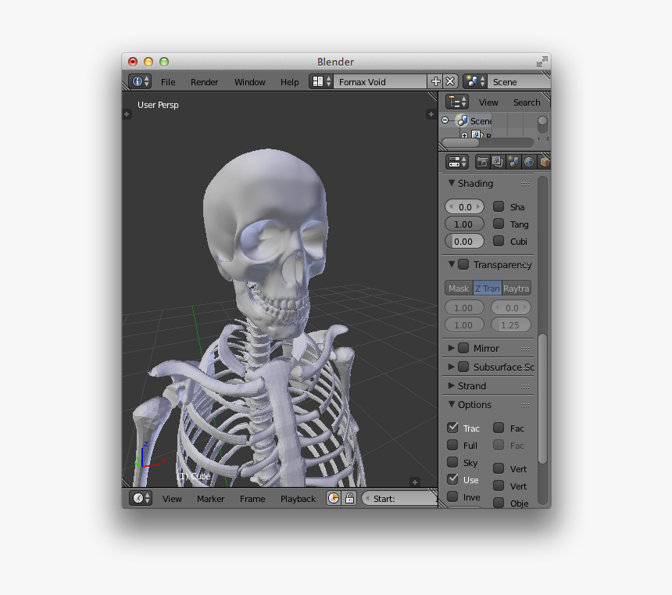Uncheck the Trac option checkbox
672x595 pixels.
(x=452, y=428)
